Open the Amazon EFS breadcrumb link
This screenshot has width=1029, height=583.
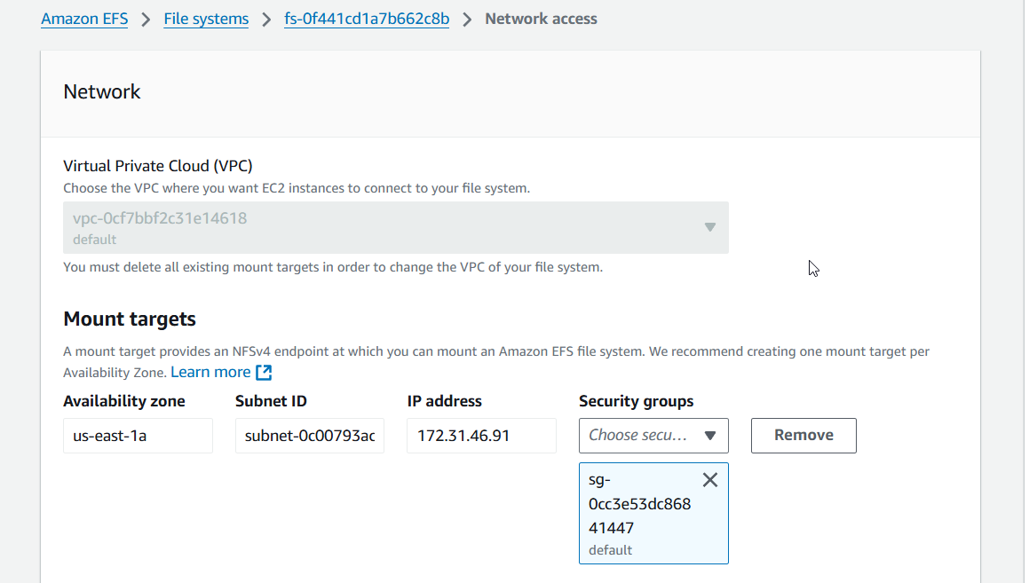coord(84,19)
